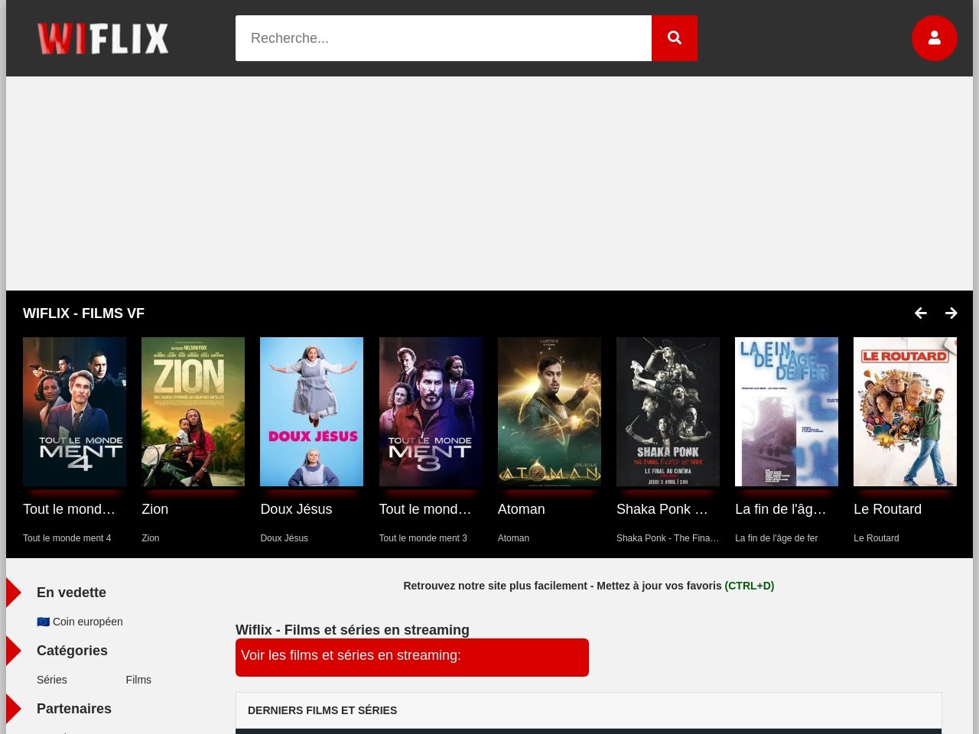This screenshot has width=979, height=734.
Task: Open Tout le monde ment 3 poster
Action: click(x=431, y=411)
